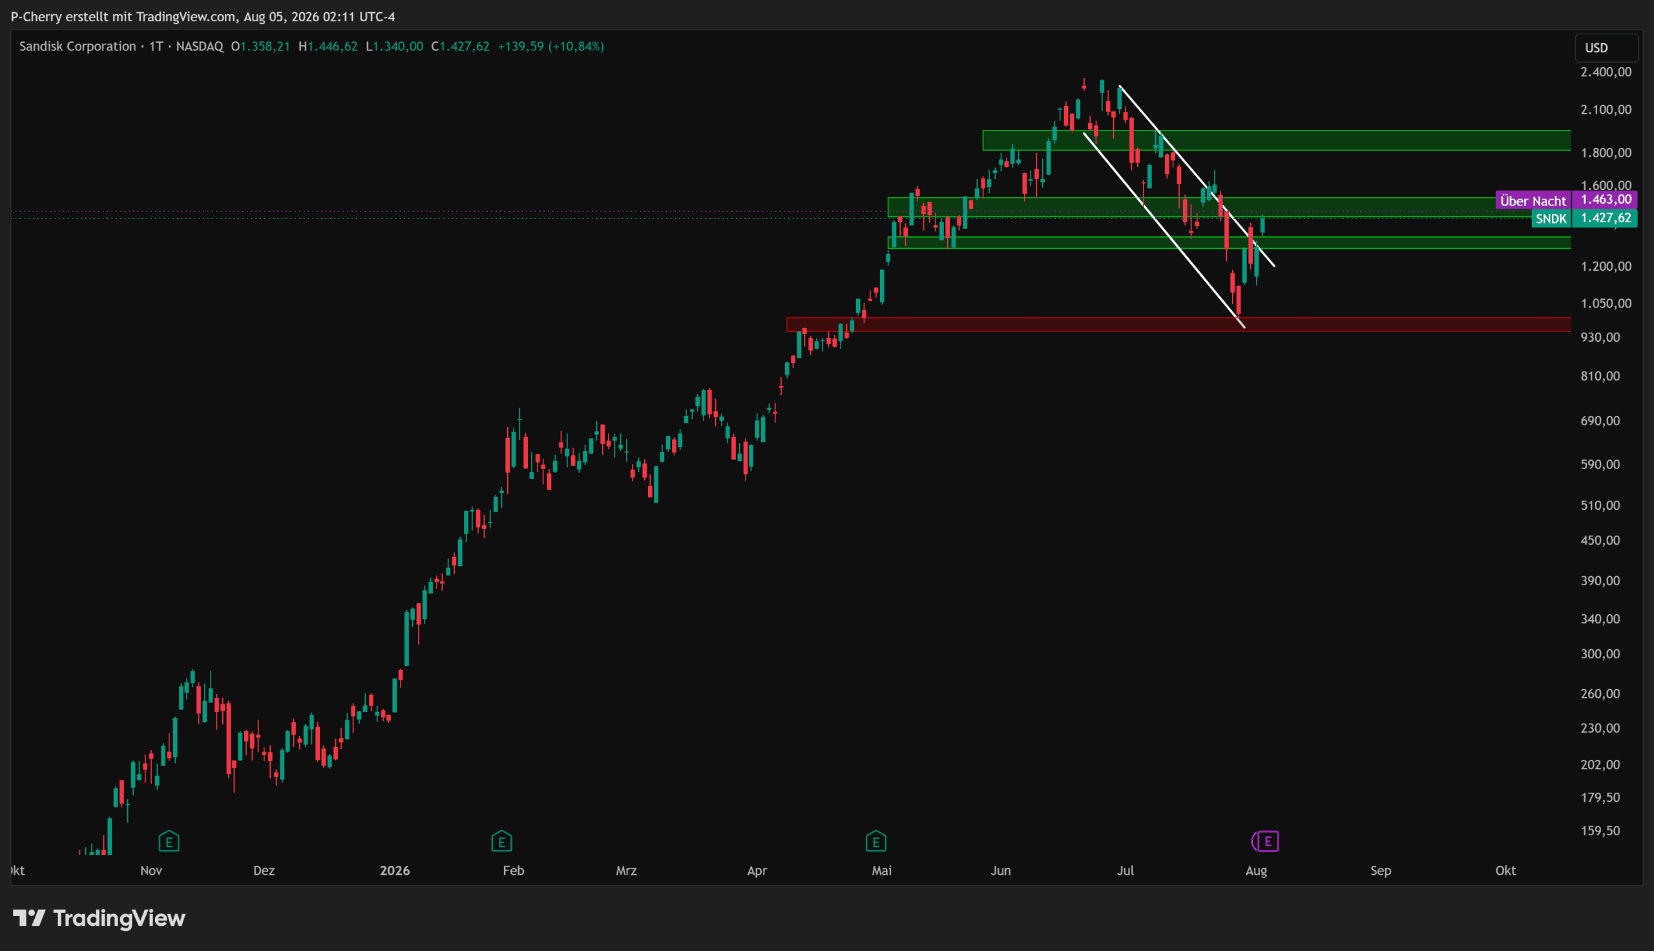This screenshot has height=951, width=1654.
Task: Click the "930,00" price axis label
Action: pos(1600,337)
